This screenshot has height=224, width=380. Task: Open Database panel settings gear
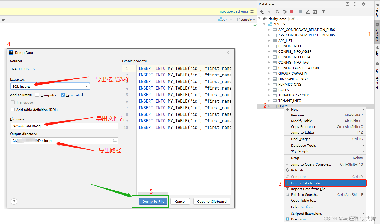(363, 4)
